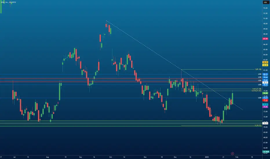This screenshot has width=270, height=159.
Task: Select the Fibonacci 0 (70.32) label
Action: point(258,125)
